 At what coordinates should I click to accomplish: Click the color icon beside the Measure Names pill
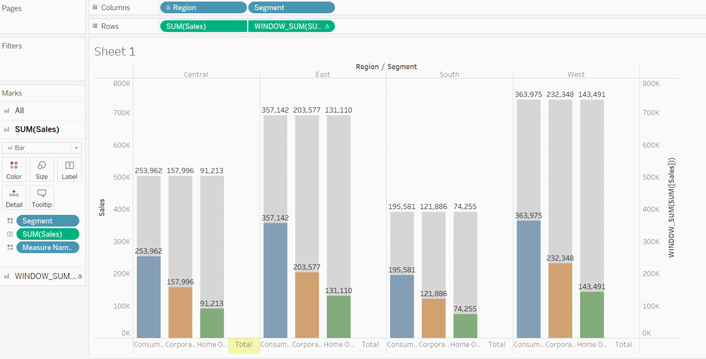10,247
